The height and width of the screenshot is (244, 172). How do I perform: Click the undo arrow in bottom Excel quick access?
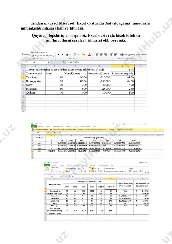click(50, 163)
